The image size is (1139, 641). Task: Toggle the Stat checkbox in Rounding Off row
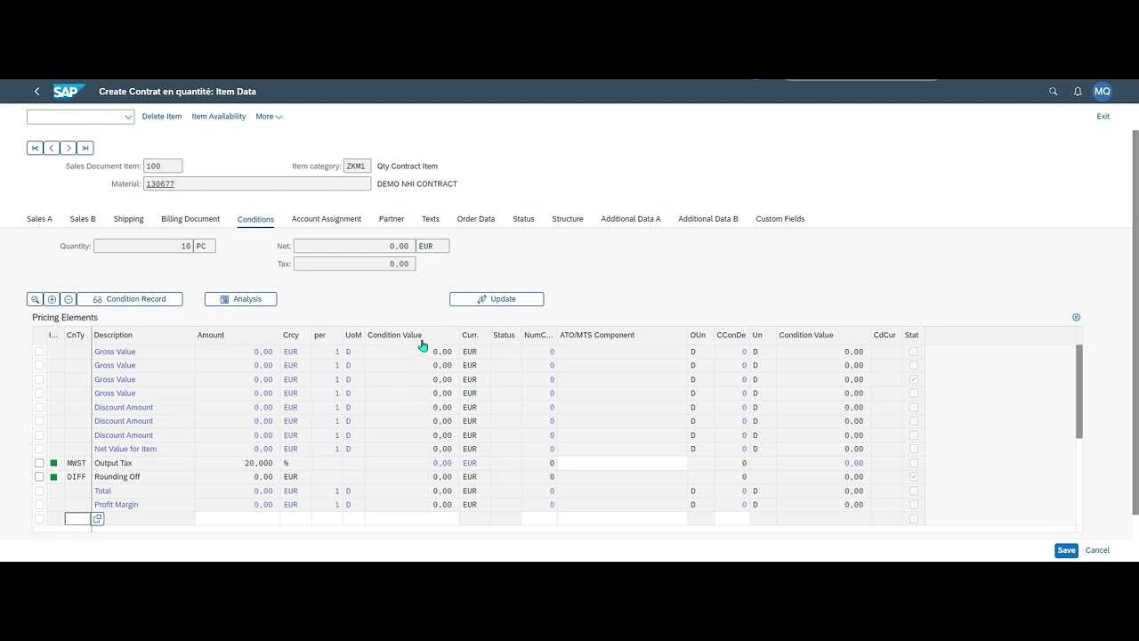(914, 477)
